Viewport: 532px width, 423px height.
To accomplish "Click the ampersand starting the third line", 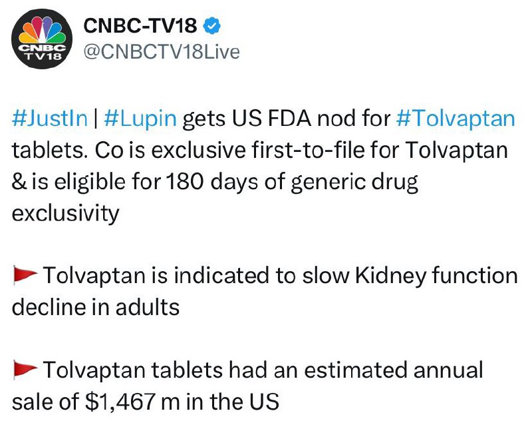I will (19, 182).
